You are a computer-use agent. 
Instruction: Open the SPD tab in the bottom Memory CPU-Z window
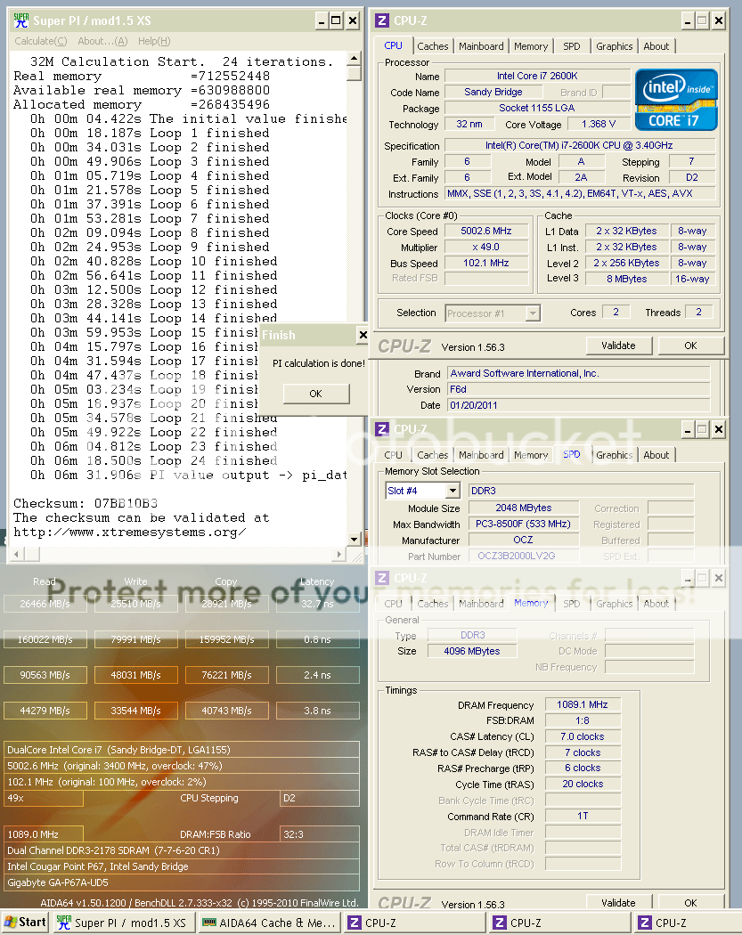coord(571,604)
